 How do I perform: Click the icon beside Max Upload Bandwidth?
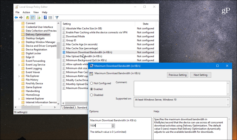click(64, 56)
